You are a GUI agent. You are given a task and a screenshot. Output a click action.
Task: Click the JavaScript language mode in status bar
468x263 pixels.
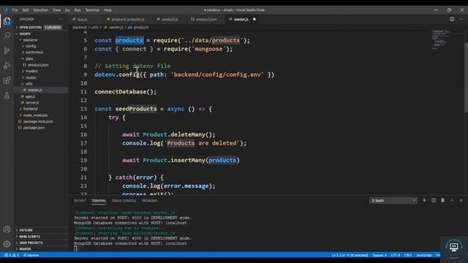click(424, 255)
